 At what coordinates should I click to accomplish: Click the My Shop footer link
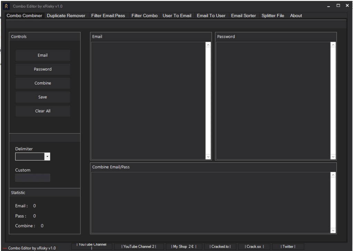pyautogui.click(x=184, y=247)
